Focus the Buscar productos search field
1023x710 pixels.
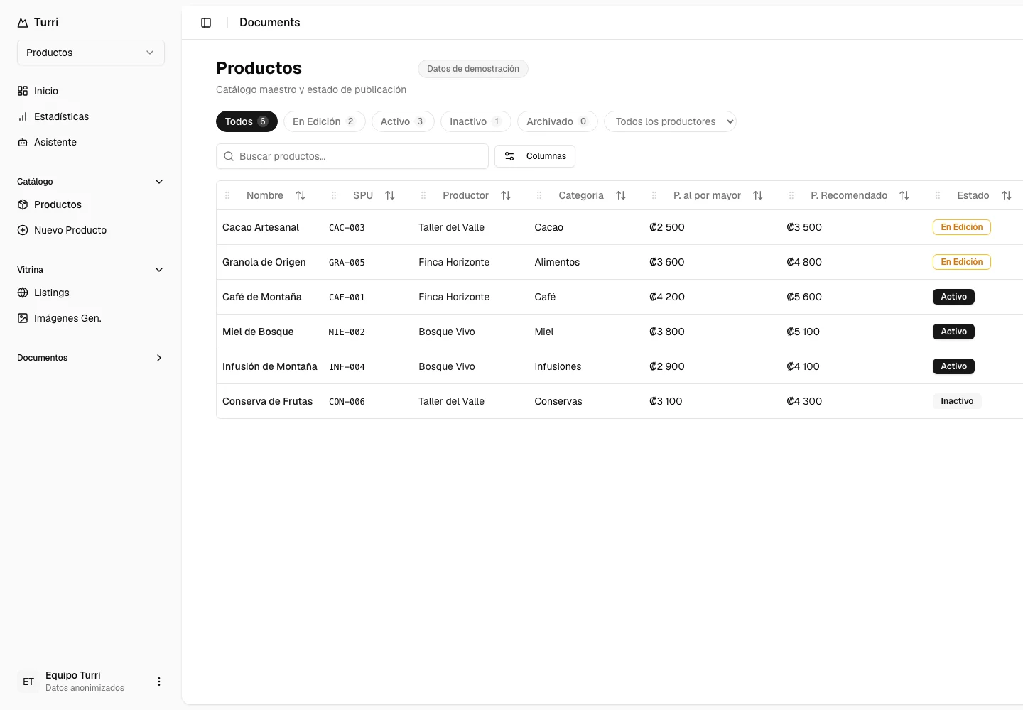coord(352,156)
